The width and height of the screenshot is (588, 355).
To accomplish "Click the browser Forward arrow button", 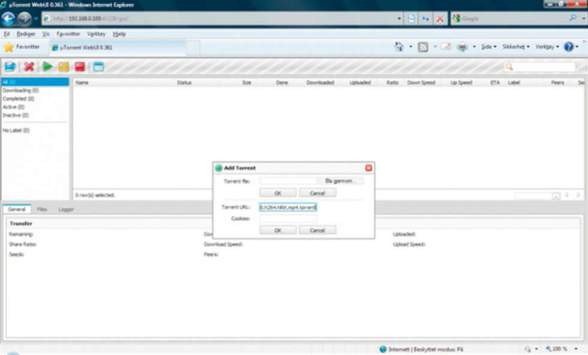I will click(25, 19).
